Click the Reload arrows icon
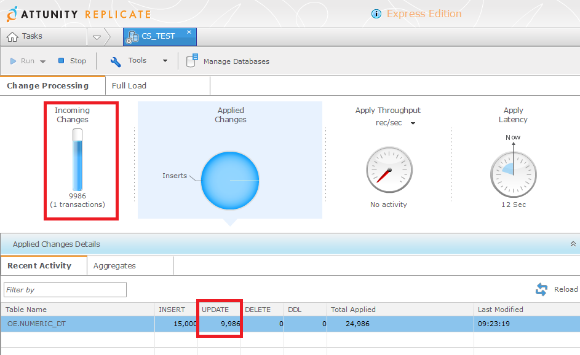Screen dimensions: 580x355 541,289
